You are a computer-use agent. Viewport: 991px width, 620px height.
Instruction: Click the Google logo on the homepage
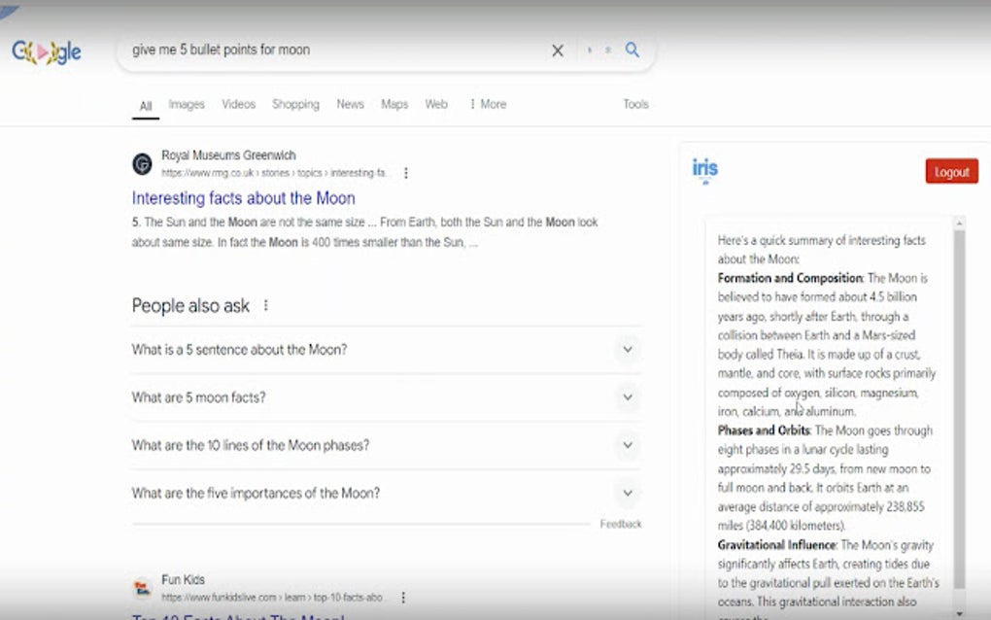[x=45, y=51]
